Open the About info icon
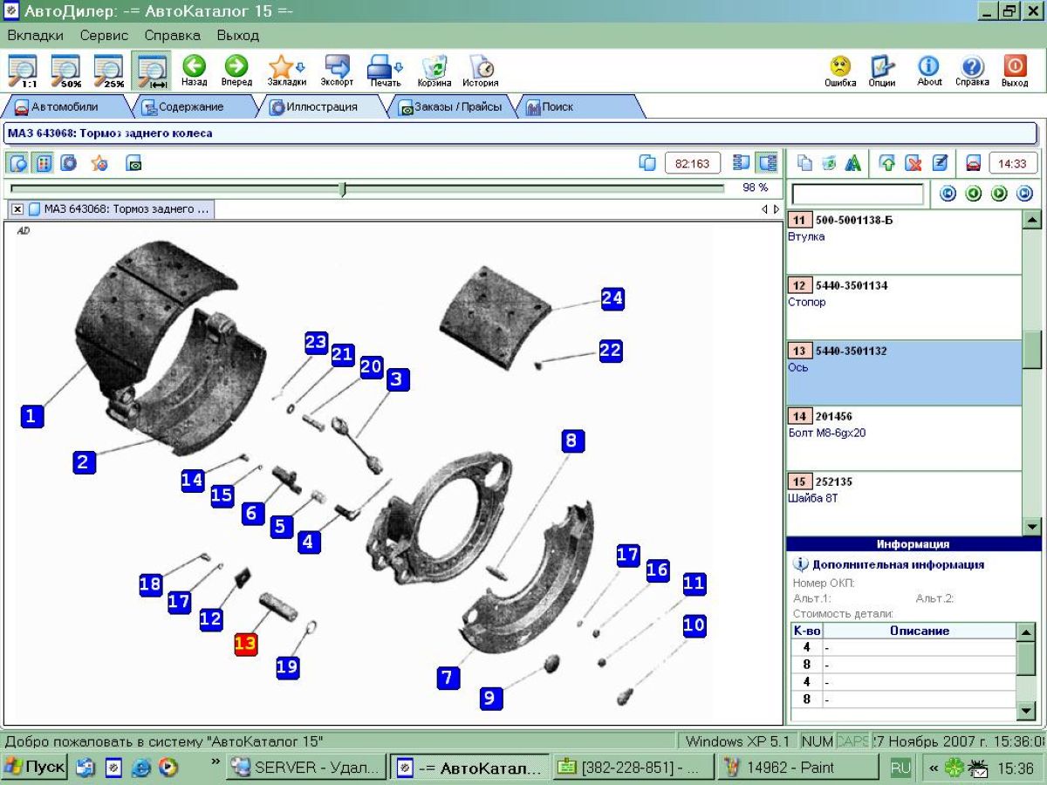The height and width of the screenshot is (785, 1047). [x=929, y=71]
